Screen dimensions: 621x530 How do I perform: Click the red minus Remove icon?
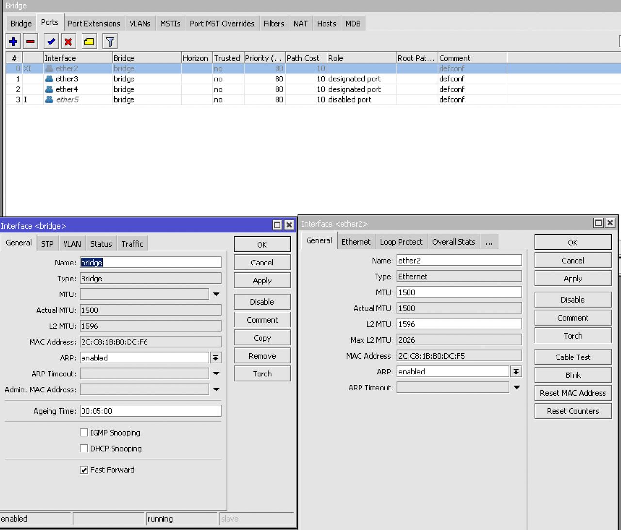(x=31, y=42)
